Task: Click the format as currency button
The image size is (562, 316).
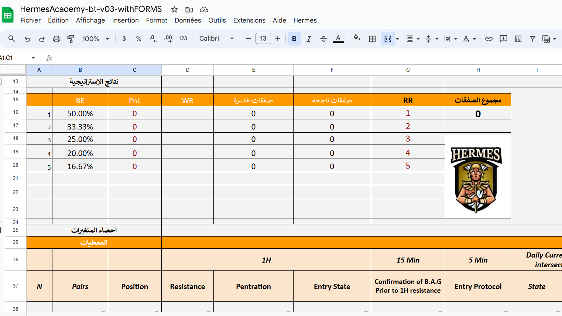Action: point(124,39)
